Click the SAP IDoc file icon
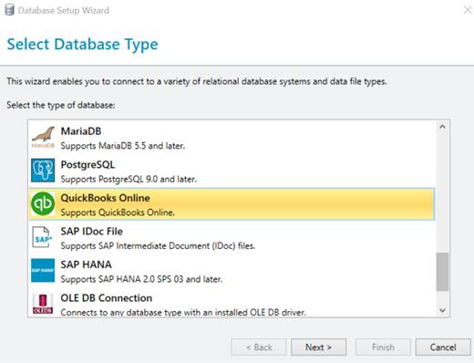Viewport: 474px width, 363px height. [x=42, y=237]
